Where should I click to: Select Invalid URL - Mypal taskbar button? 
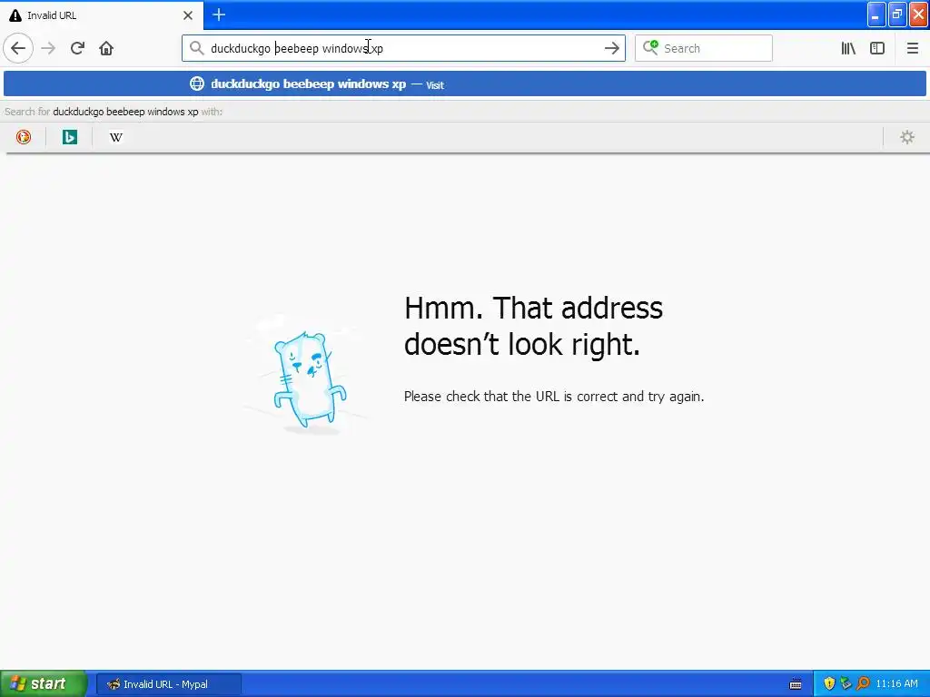click(x=169, y=684)
